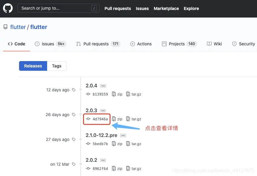Switch to the repository Issues 5k+ tab
257x176 pixels.
click(x=50, y=44)
